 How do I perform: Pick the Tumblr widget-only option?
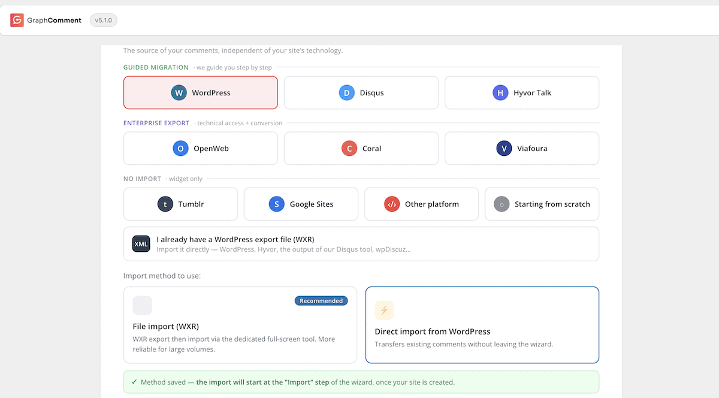click(x=180, y=204)
